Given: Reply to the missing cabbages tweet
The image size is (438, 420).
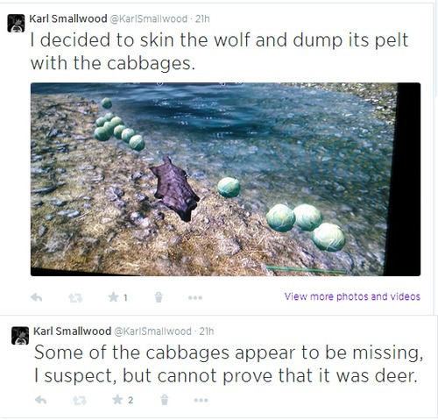Looking at the screenshot, I should [40, 400].
